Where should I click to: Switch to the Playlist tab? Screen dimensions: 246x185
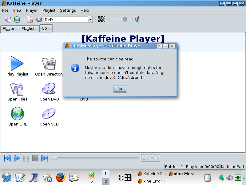[x=28, y=29]
